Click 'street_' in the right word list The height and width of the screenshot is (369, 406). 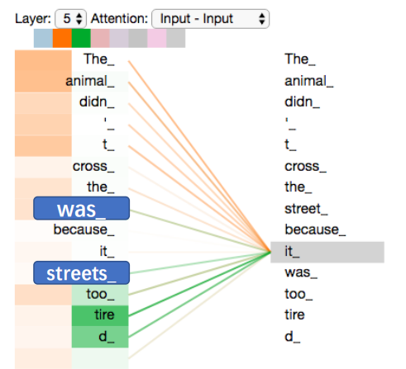click(306, 209)
